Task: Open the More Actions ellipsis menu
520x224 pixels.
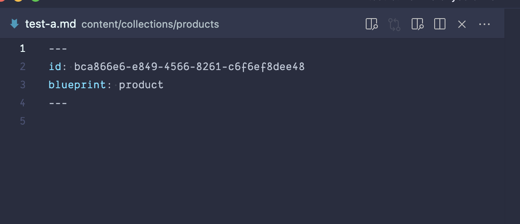Action: click(x=484, y=24)
